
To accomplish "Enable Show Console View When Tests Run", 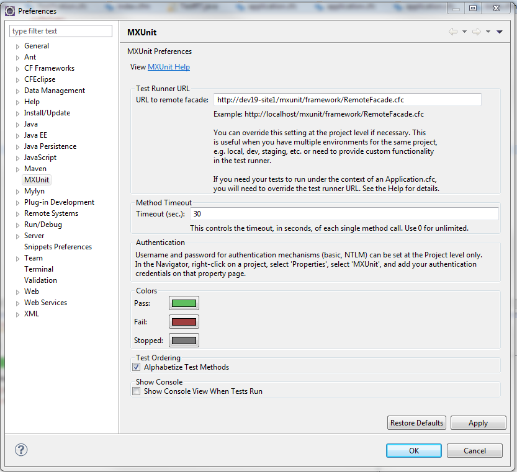I will pyautogui.click(x=136, y=391).
